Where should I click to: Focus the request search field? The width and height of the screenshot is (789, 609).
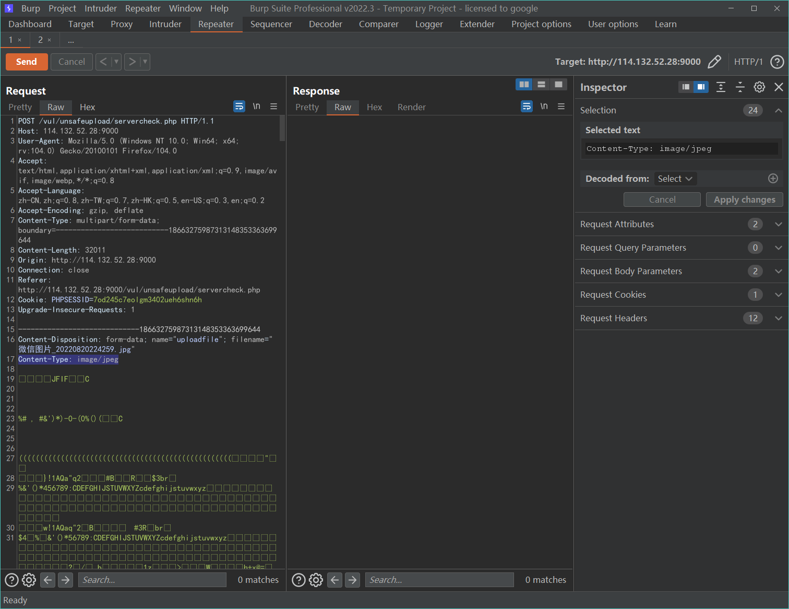(152, 580)
